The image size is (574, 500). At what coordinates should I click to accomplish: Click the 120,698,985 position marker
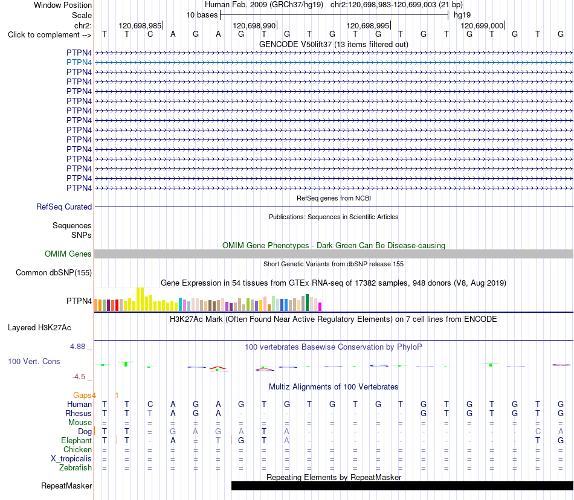(140, 25)
